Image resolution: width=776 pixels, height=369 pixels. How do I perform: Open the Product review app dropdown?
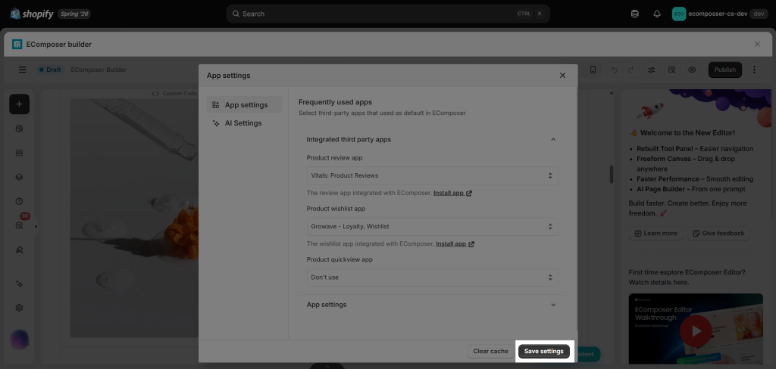pos(432,175)
